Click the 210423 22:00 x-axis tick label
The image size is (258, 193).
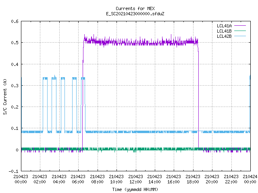(231, 179)
